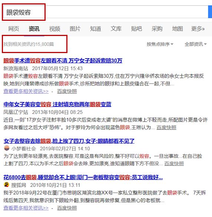
Task: Open 百度快照 for the 小梦看社会 result
Action: [x=174, y=164]
